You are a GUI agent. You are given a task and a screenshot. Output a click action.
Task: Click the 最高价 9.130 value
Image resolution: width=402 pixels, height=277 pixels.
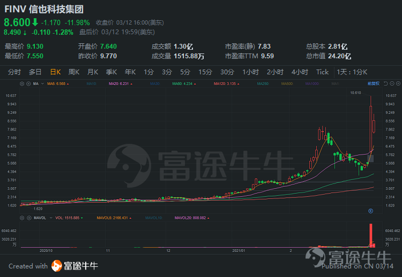[x=35, y=47]
